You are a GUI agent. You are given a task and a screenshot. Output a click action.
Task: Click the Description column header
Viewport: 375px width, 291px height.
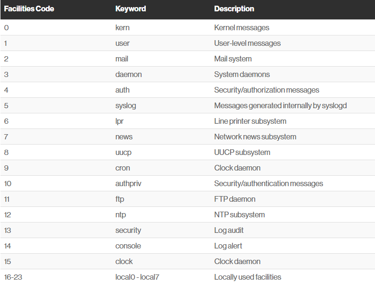(234, 9)
